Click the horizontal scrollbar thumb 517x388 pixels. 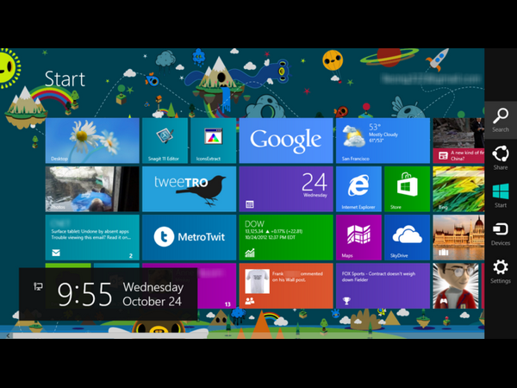pyautogui.click(x=109, y=335)
